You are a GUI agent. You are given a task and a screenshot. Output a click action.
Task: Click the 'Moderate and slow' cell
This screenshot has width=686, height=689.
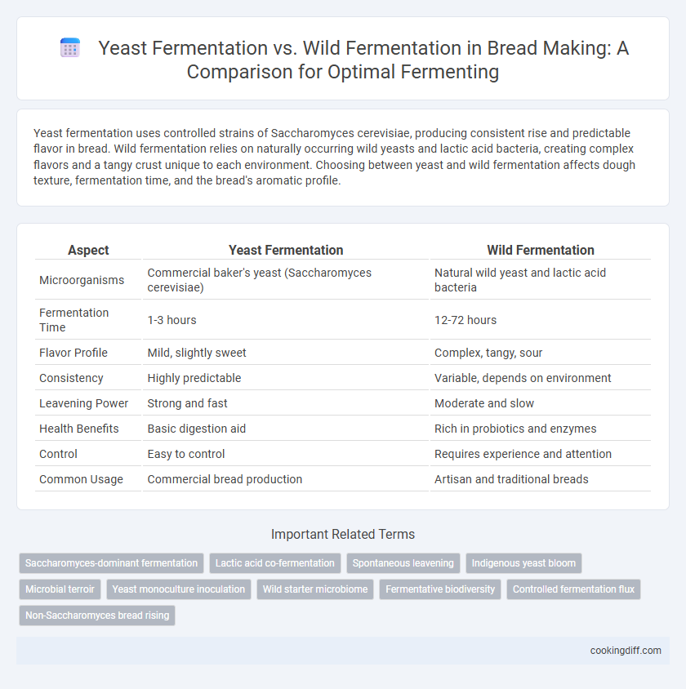[x=541, y=403]
